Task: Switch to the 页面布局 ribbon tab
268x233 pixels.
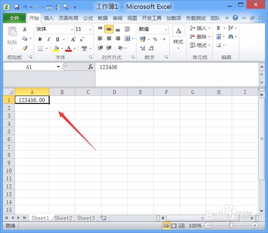Action: click(x=68, y=18)
